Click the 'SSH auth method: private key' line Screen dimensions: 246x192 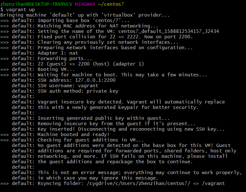[65, 91]
